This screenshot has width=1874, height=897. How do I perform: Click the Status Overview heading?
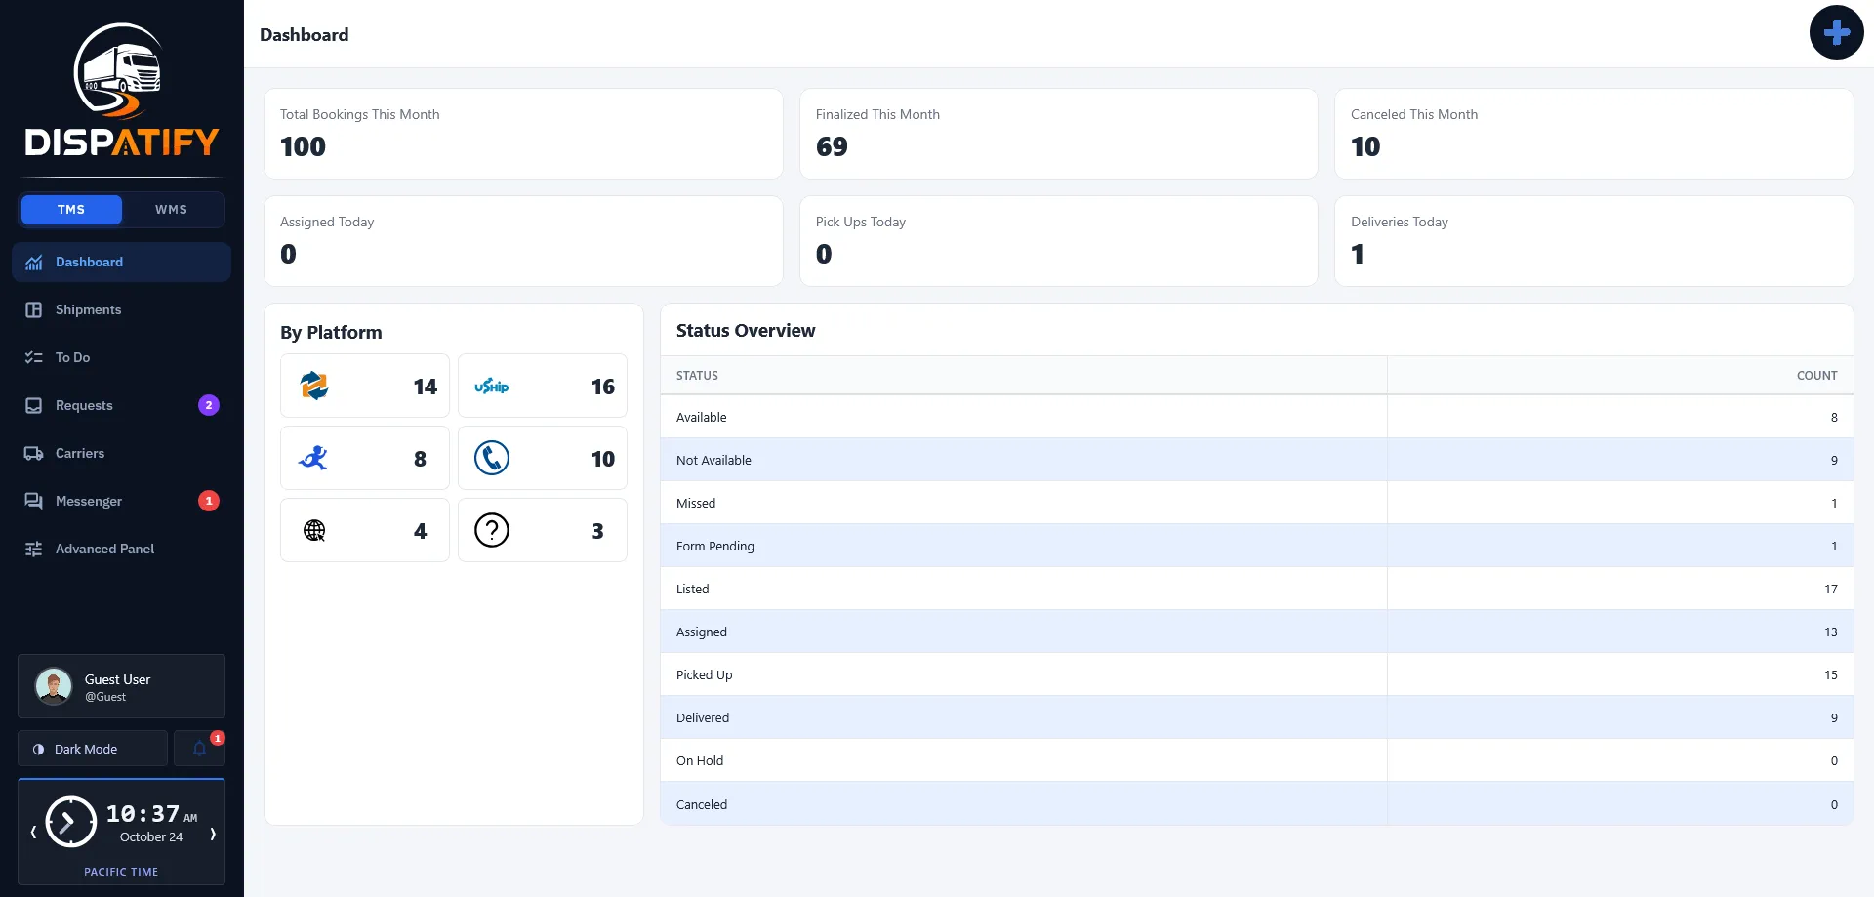(746, 331)
